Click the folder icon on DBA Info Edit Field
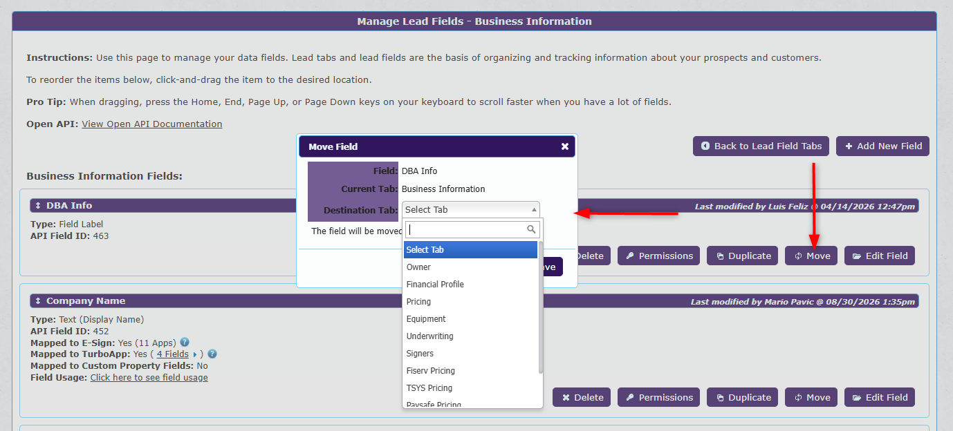The image size is (953, 431). pos(857,256)
